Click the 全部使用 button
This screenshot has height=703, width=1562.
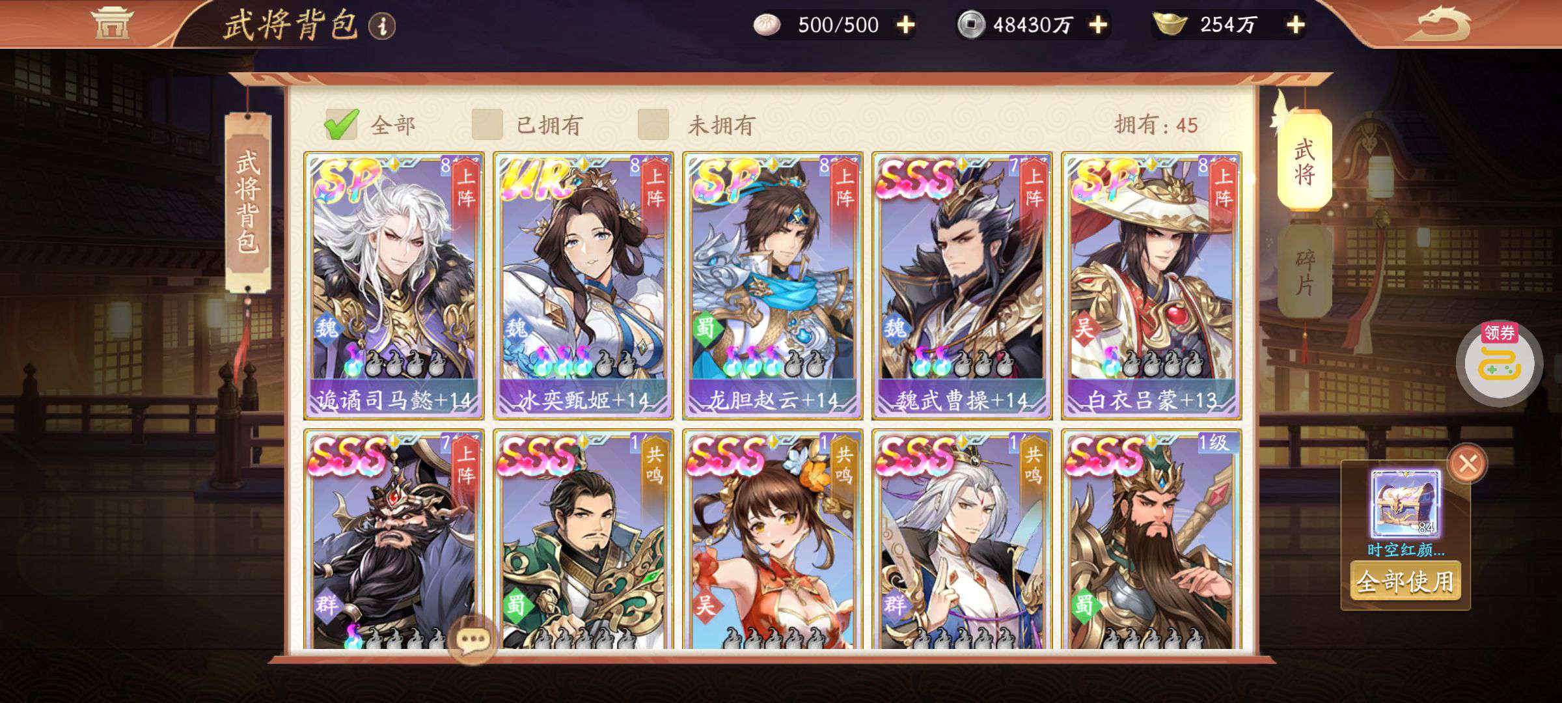(1406, 581)
